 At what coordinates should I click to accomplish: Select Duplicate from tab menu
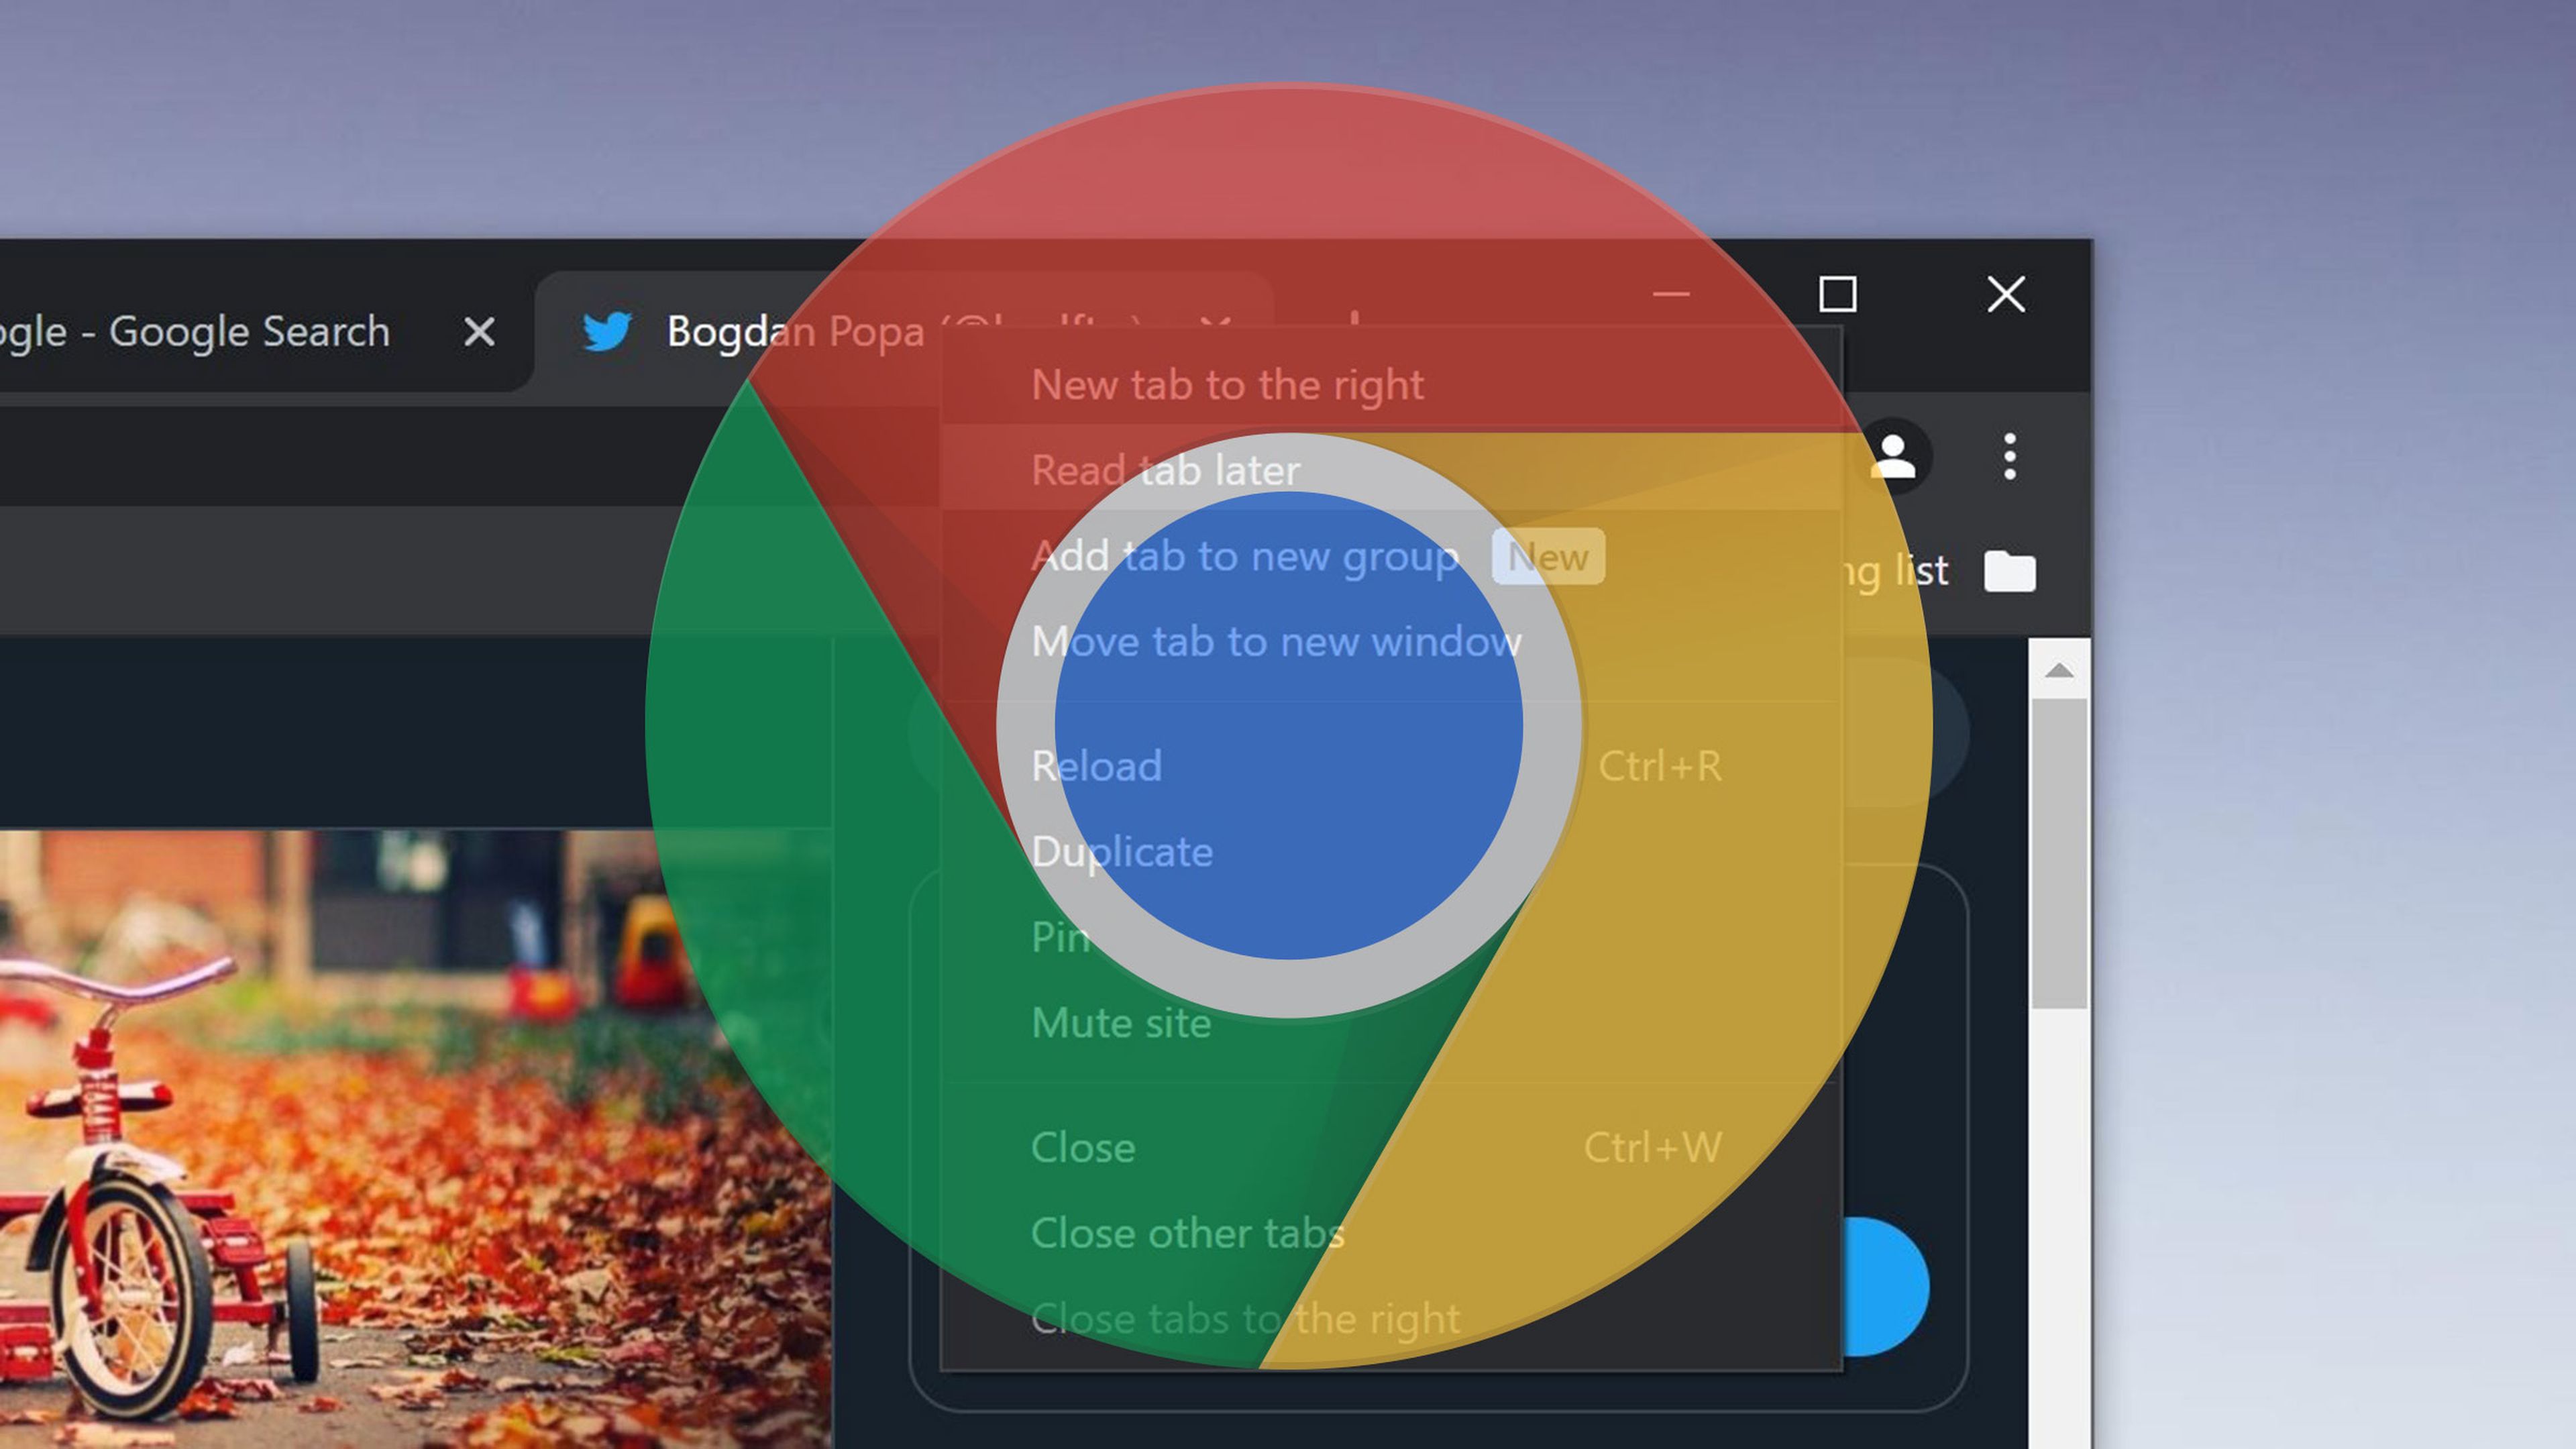tap(1122, 852)
